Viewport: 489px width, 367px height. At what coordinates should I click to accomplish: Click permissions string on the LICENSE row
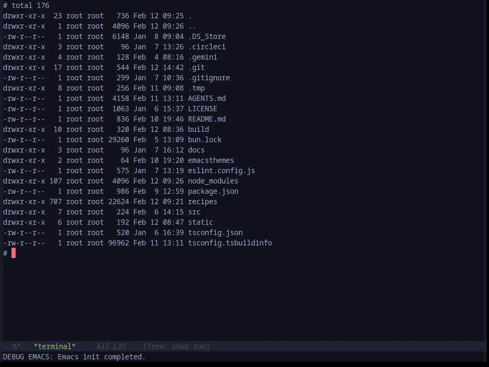point(24,109)
